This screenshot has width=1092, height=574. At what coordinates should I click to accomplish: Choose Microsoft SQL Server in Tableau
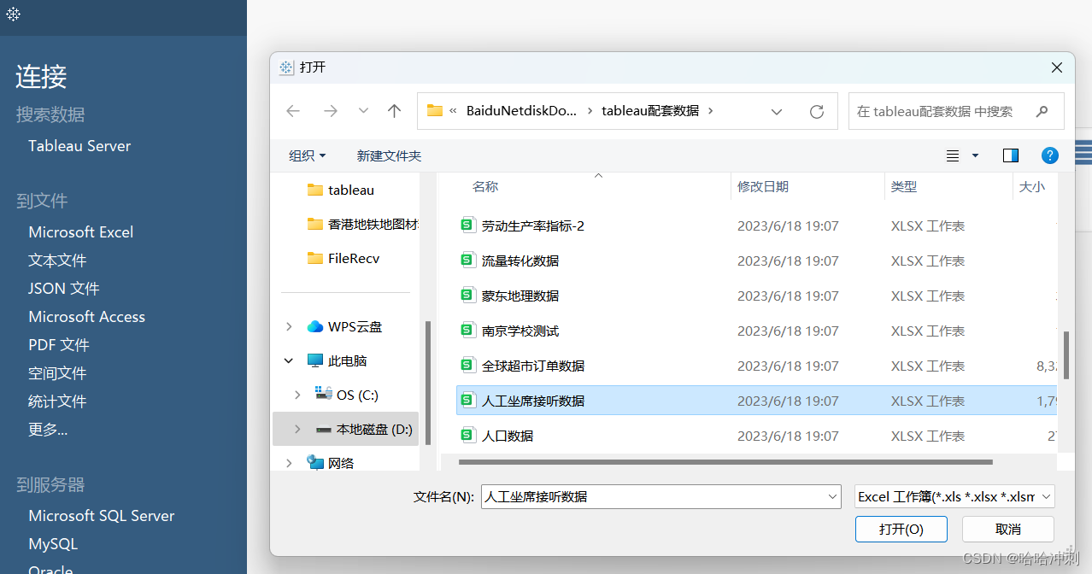[101, 516]
